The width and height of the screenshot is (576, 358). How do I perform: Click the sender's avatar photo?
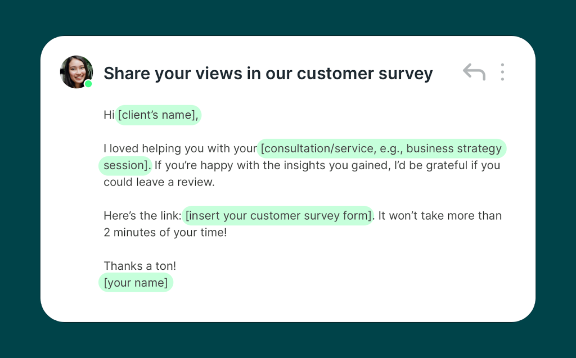(x=76, y=72)
